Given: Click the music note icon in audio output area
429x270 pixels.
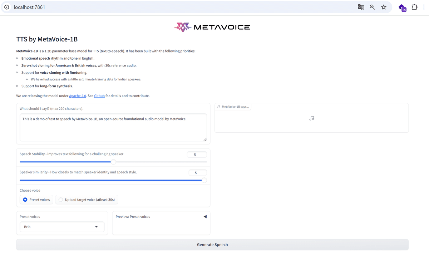Looking at the screenshot, I should [311, 118].
